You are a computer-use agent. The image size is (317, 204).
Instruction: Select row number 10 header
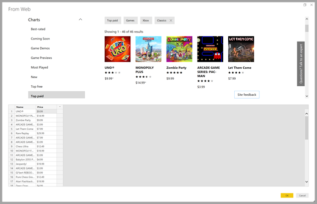[x=12, y=151]
